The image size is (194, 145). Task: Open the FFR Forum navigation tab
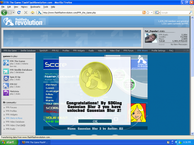[x=128, y=51]
